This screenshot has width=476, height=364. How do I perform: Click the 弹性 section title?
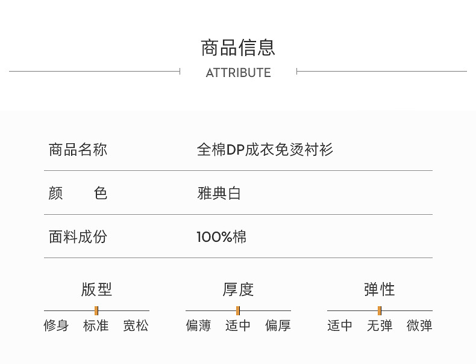pyautogui.click(x=380, y=289)
